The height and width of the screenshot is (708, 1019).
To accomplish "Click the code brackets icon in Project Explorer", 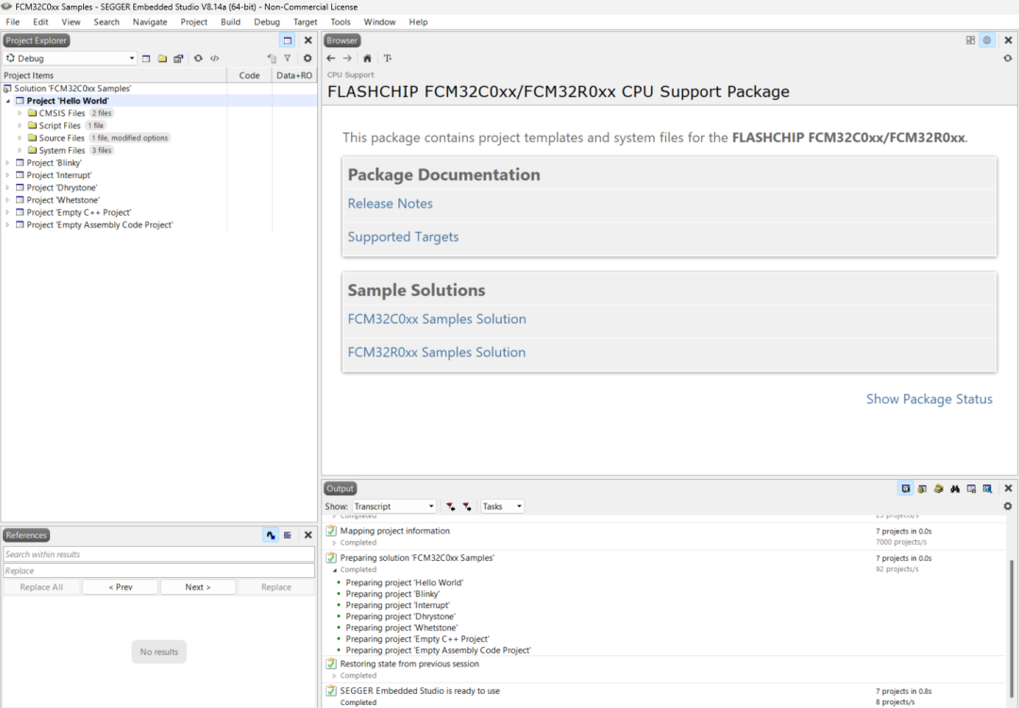I will pyautogui.click(x=215, y=58).
